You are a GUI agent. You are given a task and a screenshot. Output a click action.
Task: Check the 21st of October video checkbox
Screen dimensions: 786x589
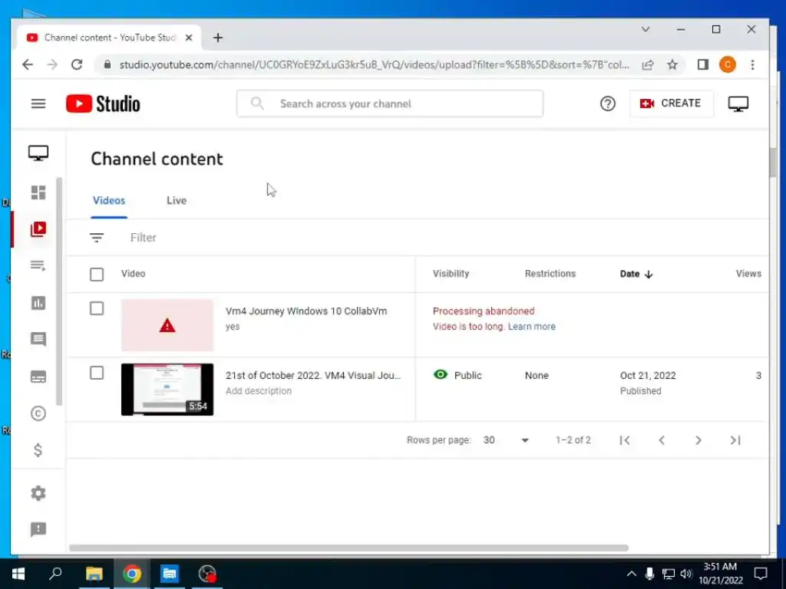[x=97, y=373]
